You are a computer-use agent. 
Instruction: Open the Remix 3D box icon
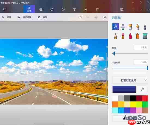point(122,9)
